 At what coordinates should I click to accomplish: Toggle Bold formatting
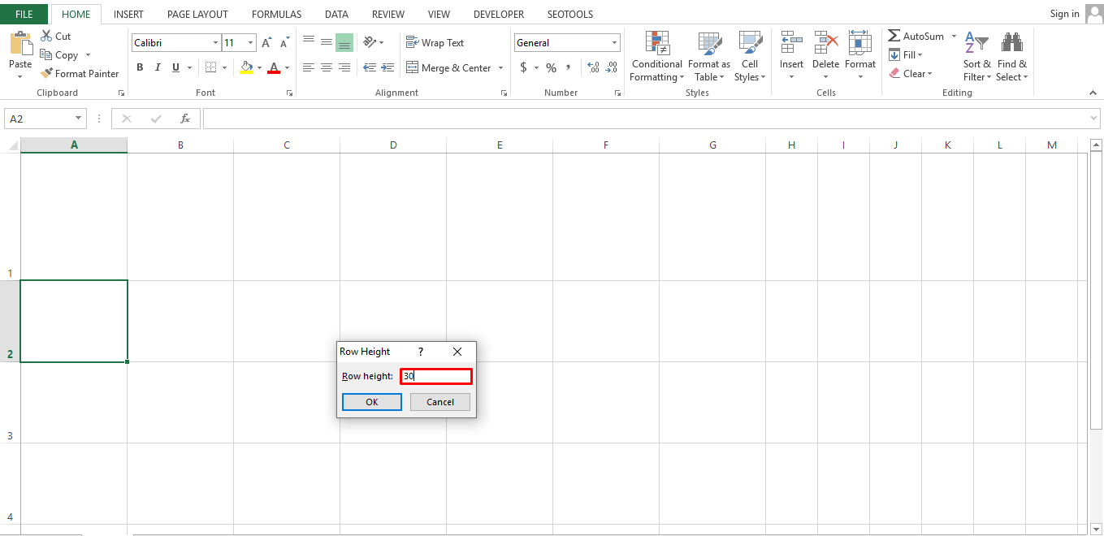tap(140, 68)
